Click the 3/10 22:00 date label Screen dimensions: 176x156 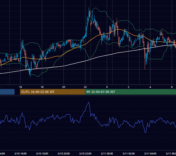pyautogui.click(x=85, y=153)
